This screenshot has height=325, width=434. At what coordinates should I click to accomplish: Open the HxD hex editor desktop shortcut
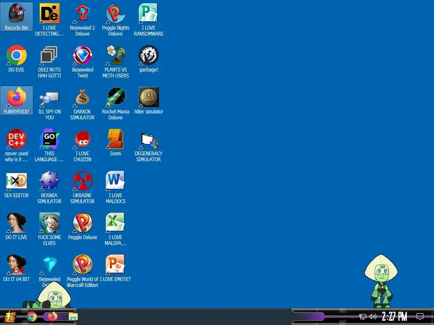pos(17,185)
